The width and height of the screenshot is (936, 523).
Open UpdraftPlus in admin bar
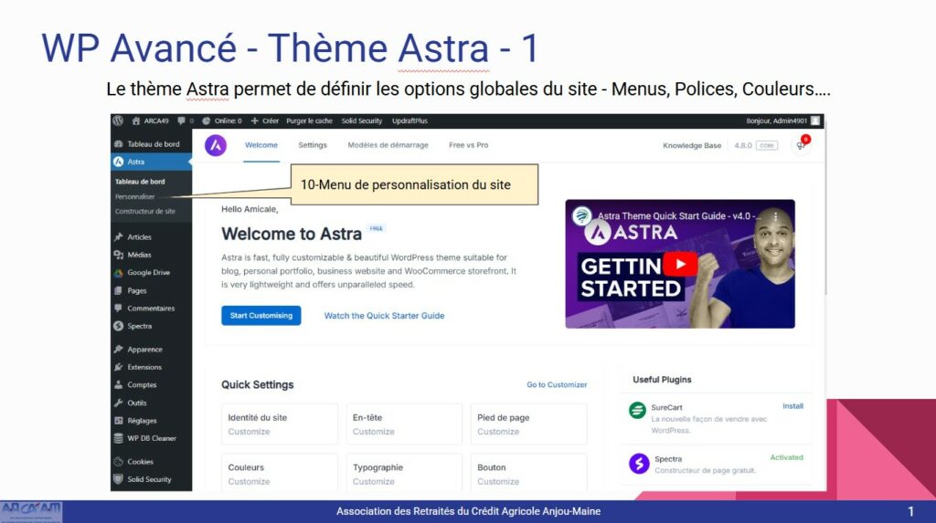[x=409, y=120]
